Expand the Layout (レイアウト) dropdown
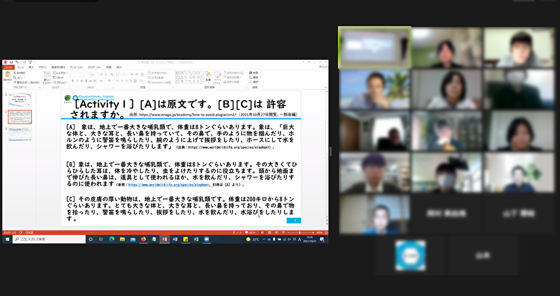The height and width of the screenshot is (296, 560). coord(60,73)
